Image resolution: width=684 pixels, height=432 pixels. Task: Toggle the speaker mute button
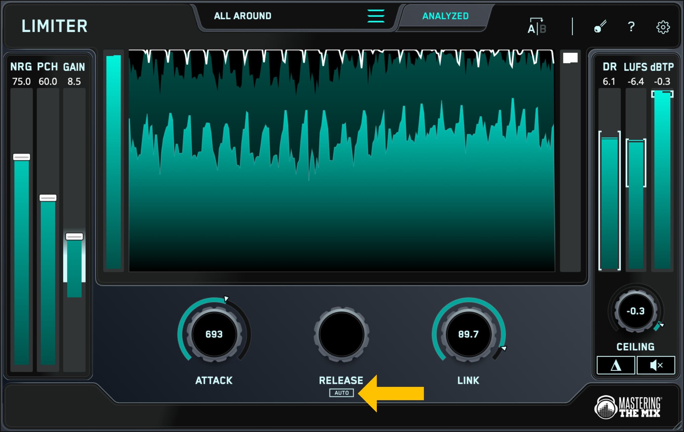click(656, 365)
